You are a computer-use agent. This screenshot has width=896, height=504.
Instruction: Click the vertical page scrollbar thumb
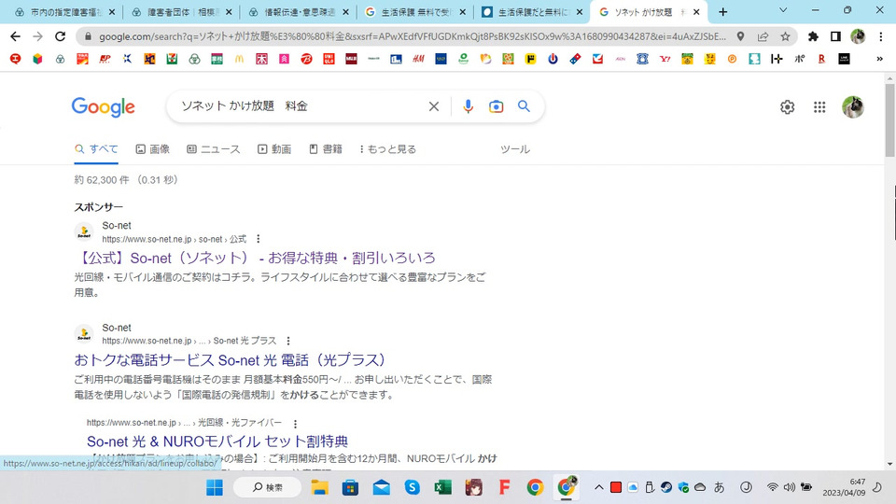coord(889,120)
